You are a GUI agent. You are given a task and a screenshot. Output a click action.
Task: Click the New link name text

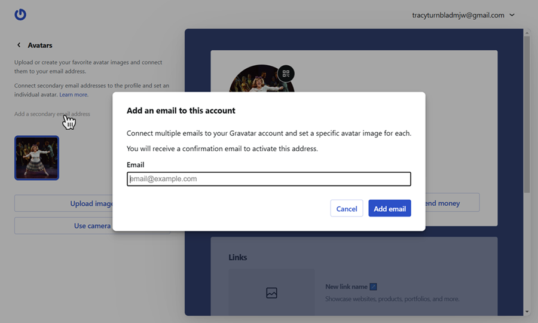(x=346, y=287)
